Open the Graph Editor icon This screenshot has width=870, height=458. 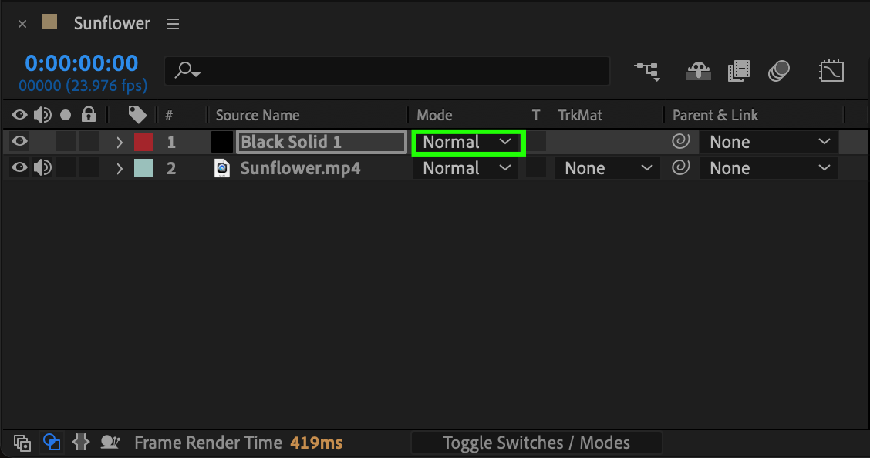tap(831, 71)
